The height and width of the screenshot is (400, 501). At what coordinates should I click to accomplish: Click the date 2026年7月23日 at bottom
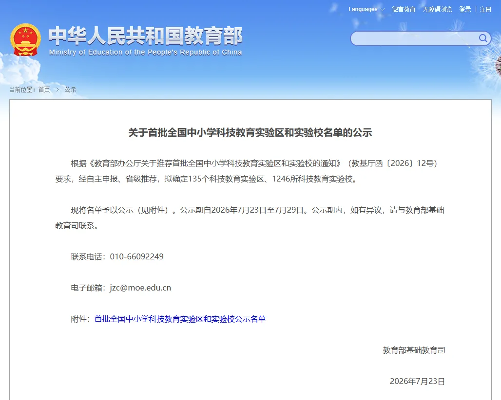417,381
